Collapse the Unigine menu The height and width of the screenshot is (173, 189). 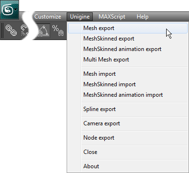point(80,17)
